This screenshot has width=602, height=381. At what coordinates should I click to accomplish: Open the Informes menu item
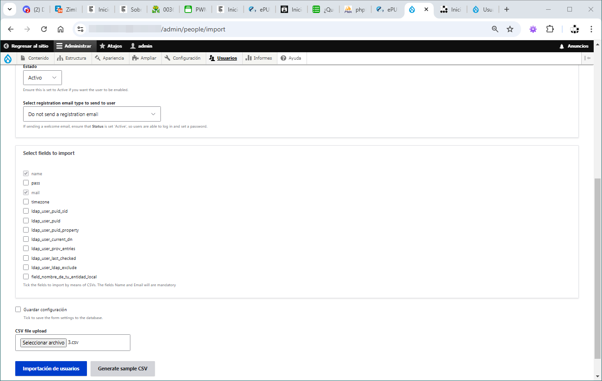click(x=259, y=58)
